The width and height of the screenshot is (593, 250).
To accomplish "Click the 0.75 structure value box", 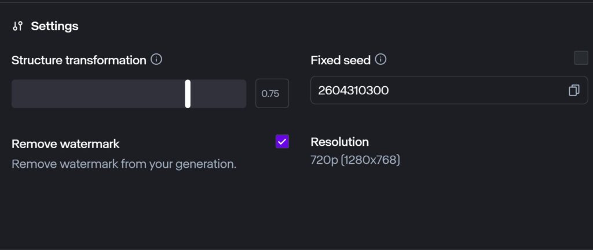I will pyautogui.click(x=272, y=94).
